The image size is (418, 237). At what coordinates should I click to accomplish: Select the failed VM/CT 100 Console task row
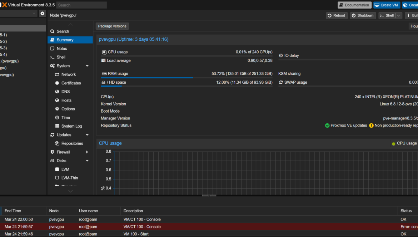pyautogui.click(x=209, y=227)
